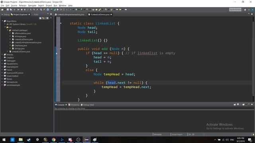Expand the Debugger project
Screen dimensions: 255x143
[x=2, y=61]
